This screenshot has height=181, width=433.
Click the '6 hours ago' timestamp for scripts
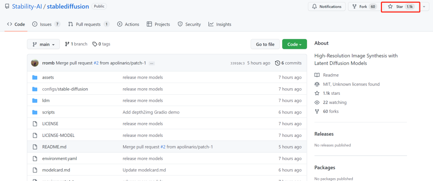point(290,112)
